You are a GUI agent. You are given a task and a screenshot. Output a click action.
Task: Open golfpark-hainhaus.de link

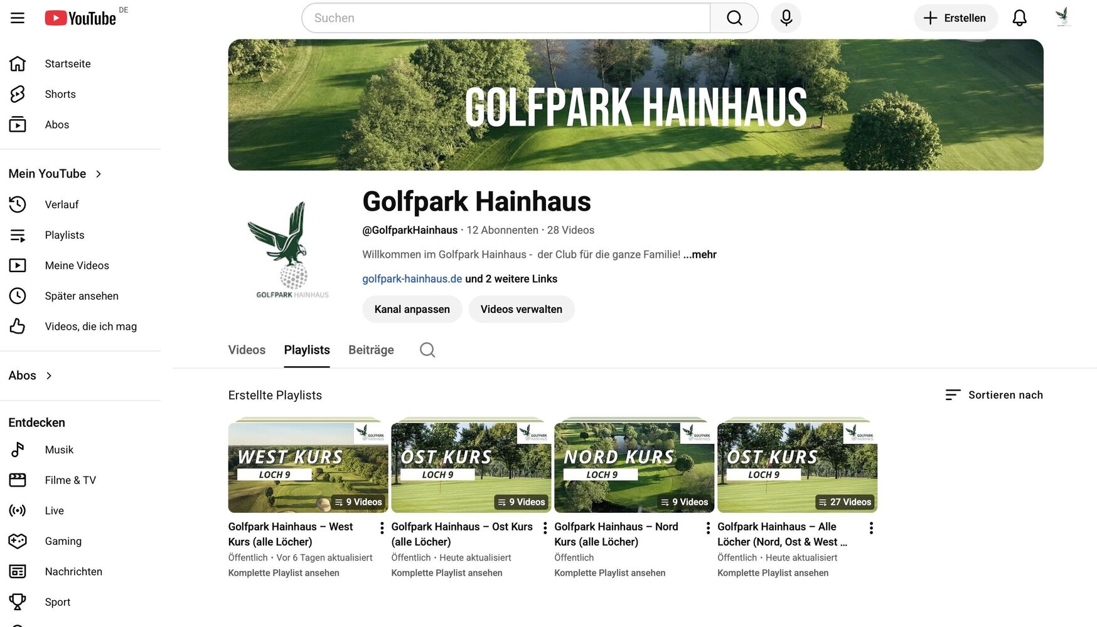click(x=412, y=279)
